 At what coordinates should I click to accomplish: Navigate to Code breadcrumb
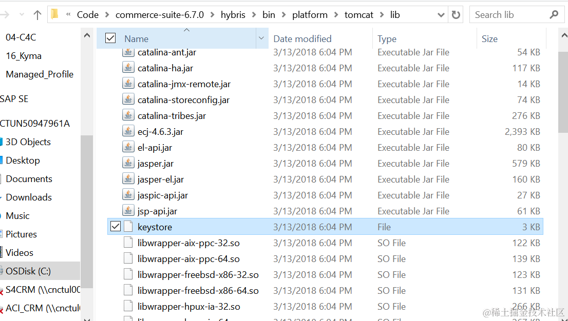click(x=88, y=15)
